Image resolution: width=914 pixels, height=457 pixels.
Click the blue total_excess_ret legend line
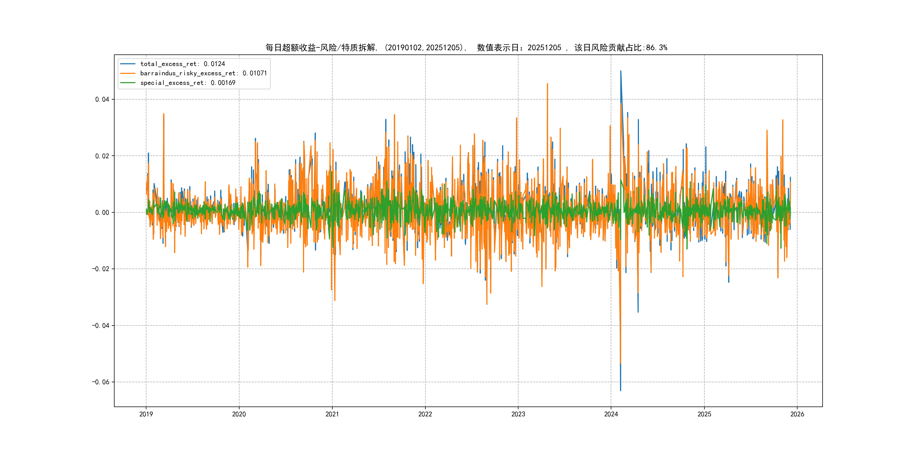point(128,64)
